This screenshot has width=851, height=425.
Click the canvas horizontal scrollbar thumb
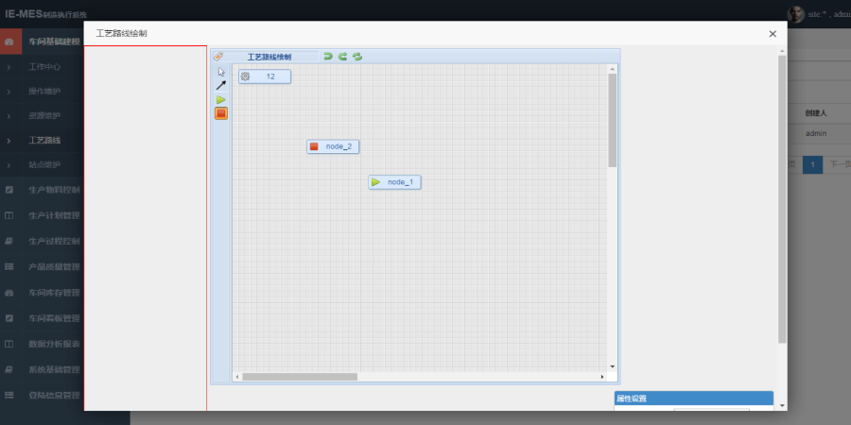tap(300, 377)
